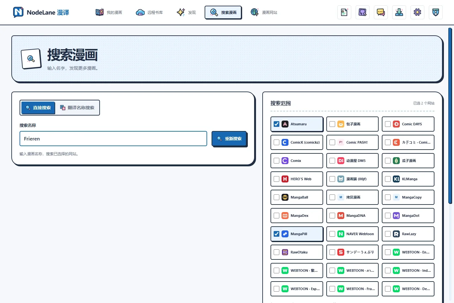This screenshot has width=454, height=303.
Task: Check the MangaDot checkbox
Action: [388, 216]
